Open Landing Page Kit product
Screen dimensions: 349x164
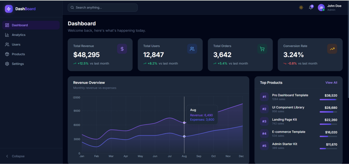click(x=284, y=120)
